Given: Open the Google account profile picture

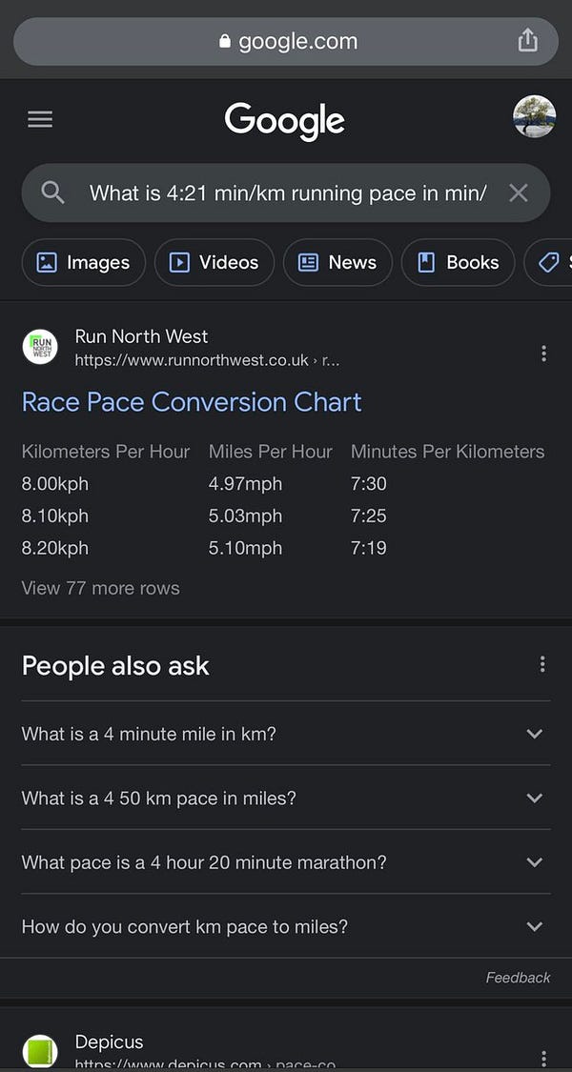Looking at the screenshot, I should pyautogui.click(x=535, y=117).
